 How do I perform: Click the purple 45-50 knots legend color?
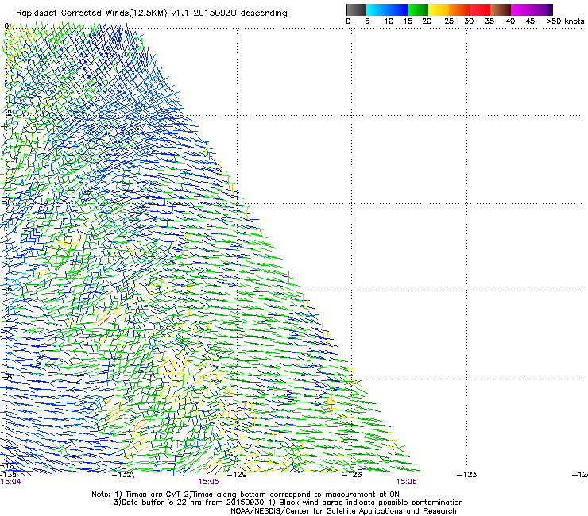542,10
